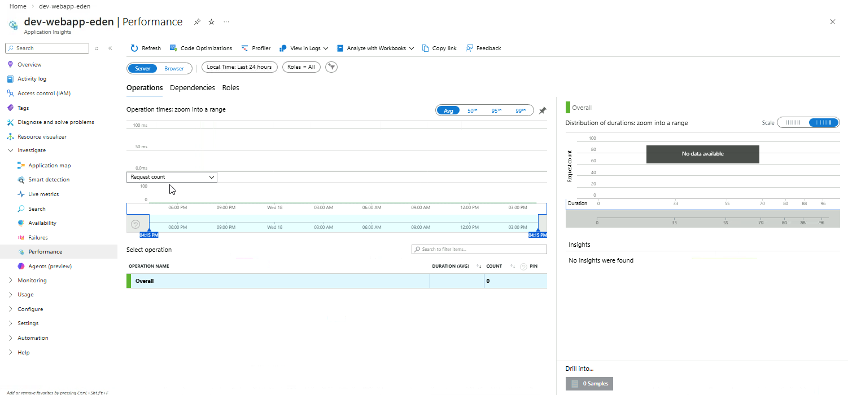Switch to the Dependencies tab
The height and width of the screenshot is (395, 848).
(192, 88)
